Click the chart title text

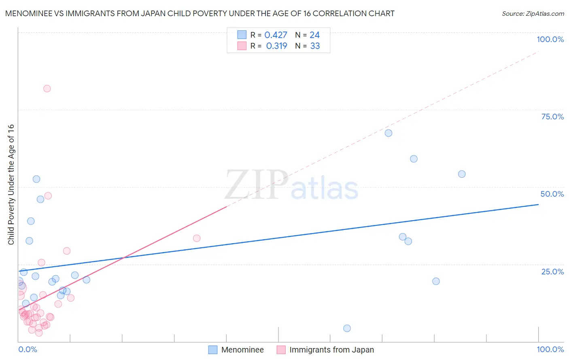(200, 13)
